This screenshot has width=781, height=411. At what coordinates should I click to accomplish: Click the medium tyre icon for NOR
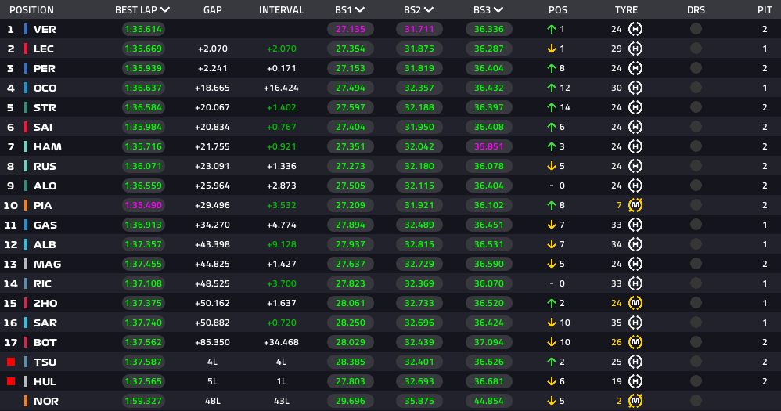[635, 401]
